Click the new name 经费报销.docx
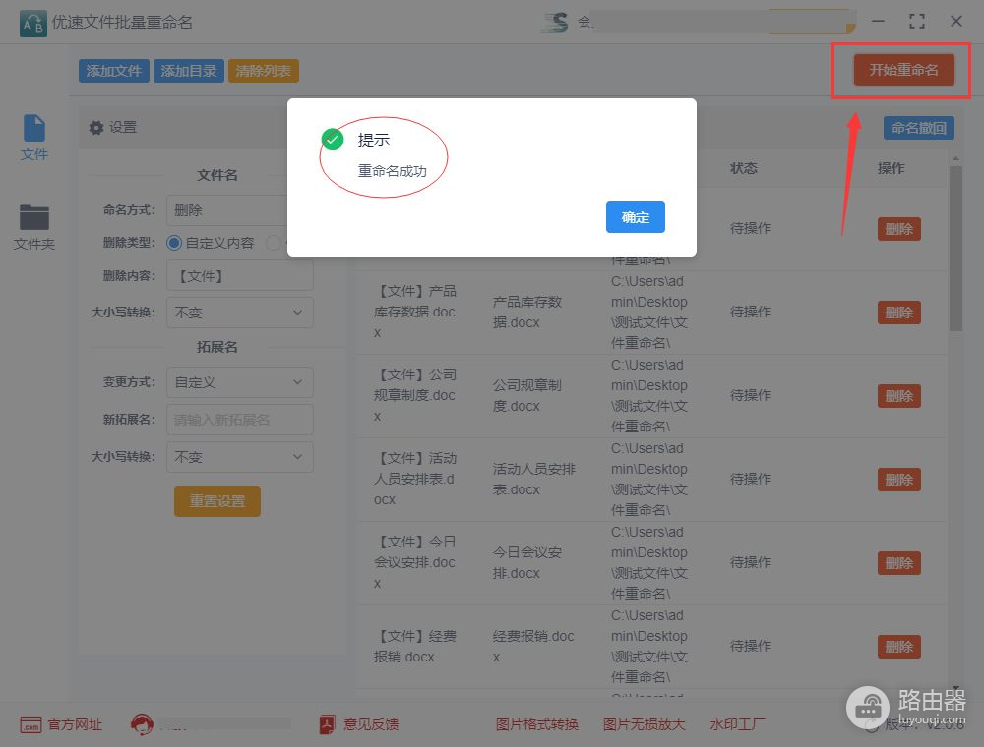Screen dimensions: 984x747 coord(532,646)
